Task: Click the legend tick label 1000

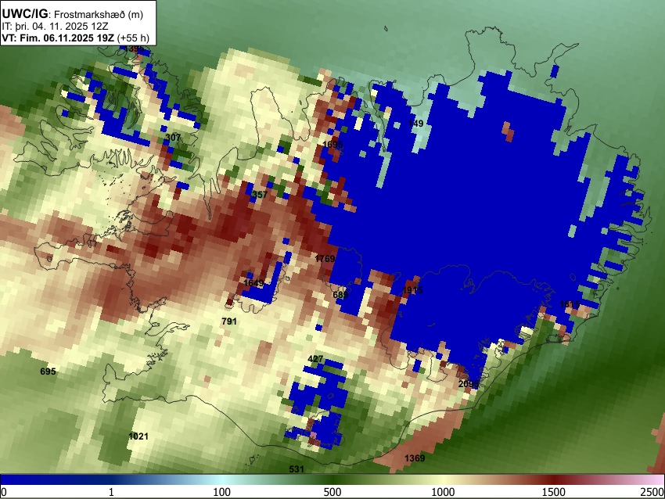Action: 443,492
